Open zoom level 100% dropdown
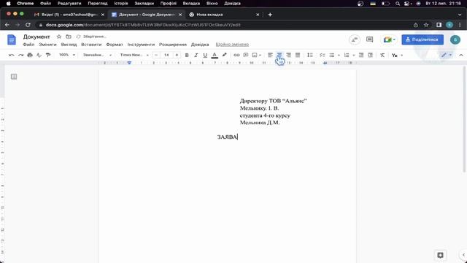 [x=66, y=55]
